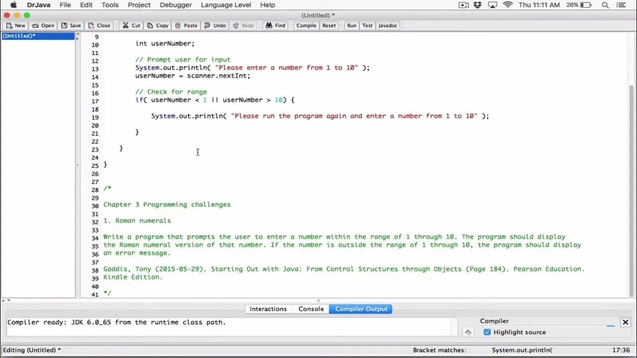Click the clock showing Thu 11:11 AM
Viewport: 637px width, 358px height.
[539, 5]
